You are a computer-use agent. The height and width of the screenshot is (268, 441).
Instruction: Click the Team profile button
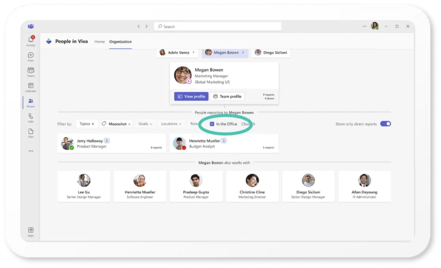pos(227,96)
